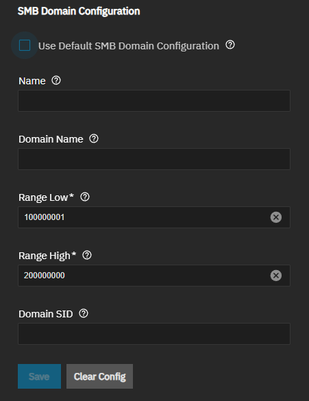The width and height of the screenshot is (309, 401).
Task: Clear the Range High value with X icon
Action: (x=276, y=276)
